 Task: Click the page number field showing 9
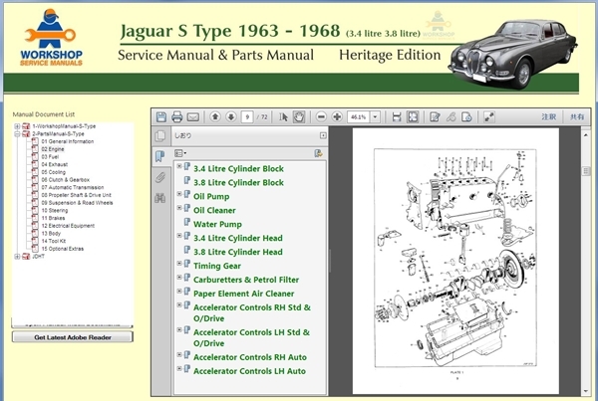point(247,116)
